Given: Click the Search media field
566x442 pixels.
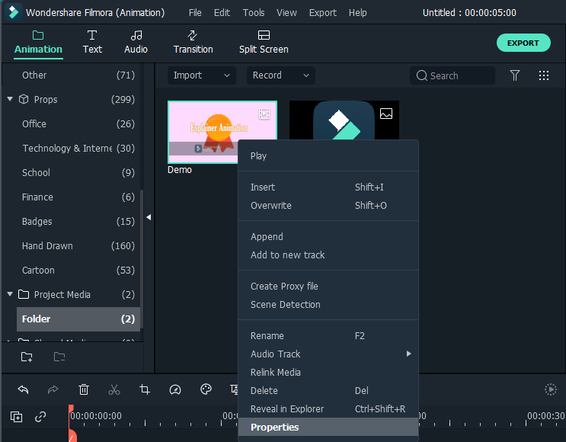Looking at the screenshot, I should (x=452, y=75).
